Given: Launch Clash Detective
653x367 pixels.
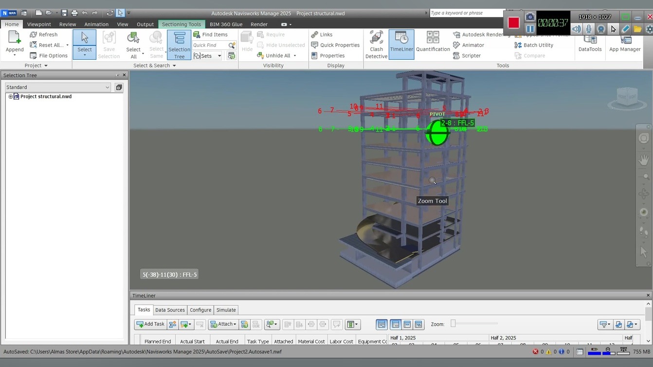Looking at the screenshot, I should pyautogui.click(x=376, y=44).
